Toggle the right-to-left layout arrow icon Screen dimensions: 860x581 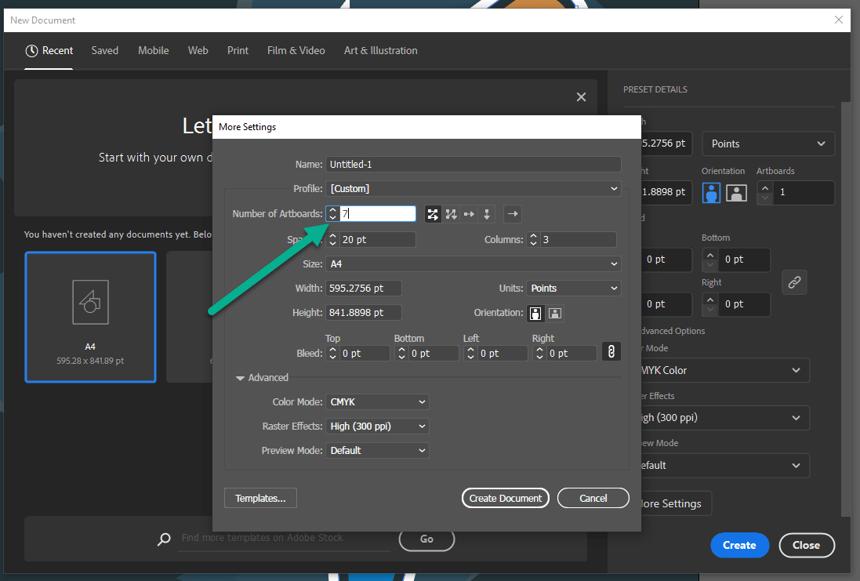tap(512, 213)
